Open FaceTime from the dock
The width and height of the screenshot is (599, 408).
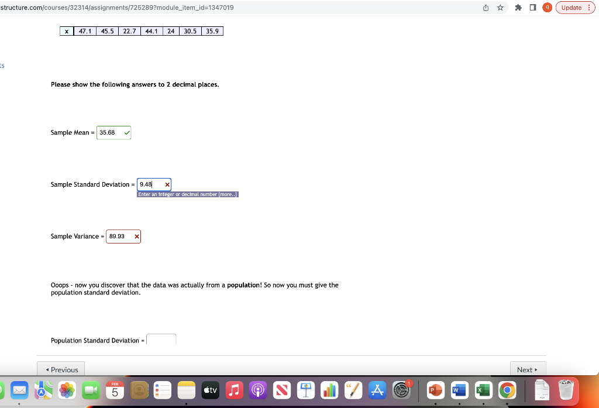tap(91, 390)
